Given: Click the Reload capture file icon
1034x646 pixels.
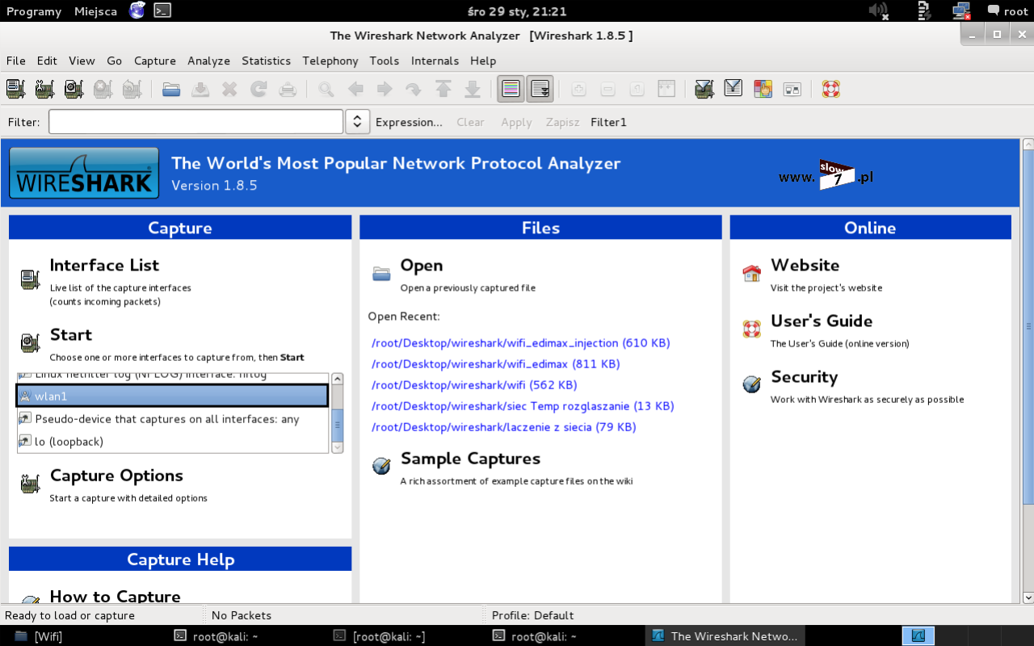Looking at the screenshot, I should tap(258, 89).
